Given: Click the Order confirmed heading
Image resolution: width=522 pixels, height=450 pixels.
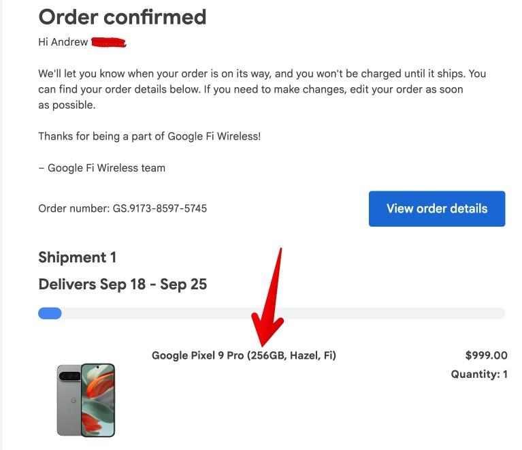Looking at the screenshot, I should click(x=123, y=16).
